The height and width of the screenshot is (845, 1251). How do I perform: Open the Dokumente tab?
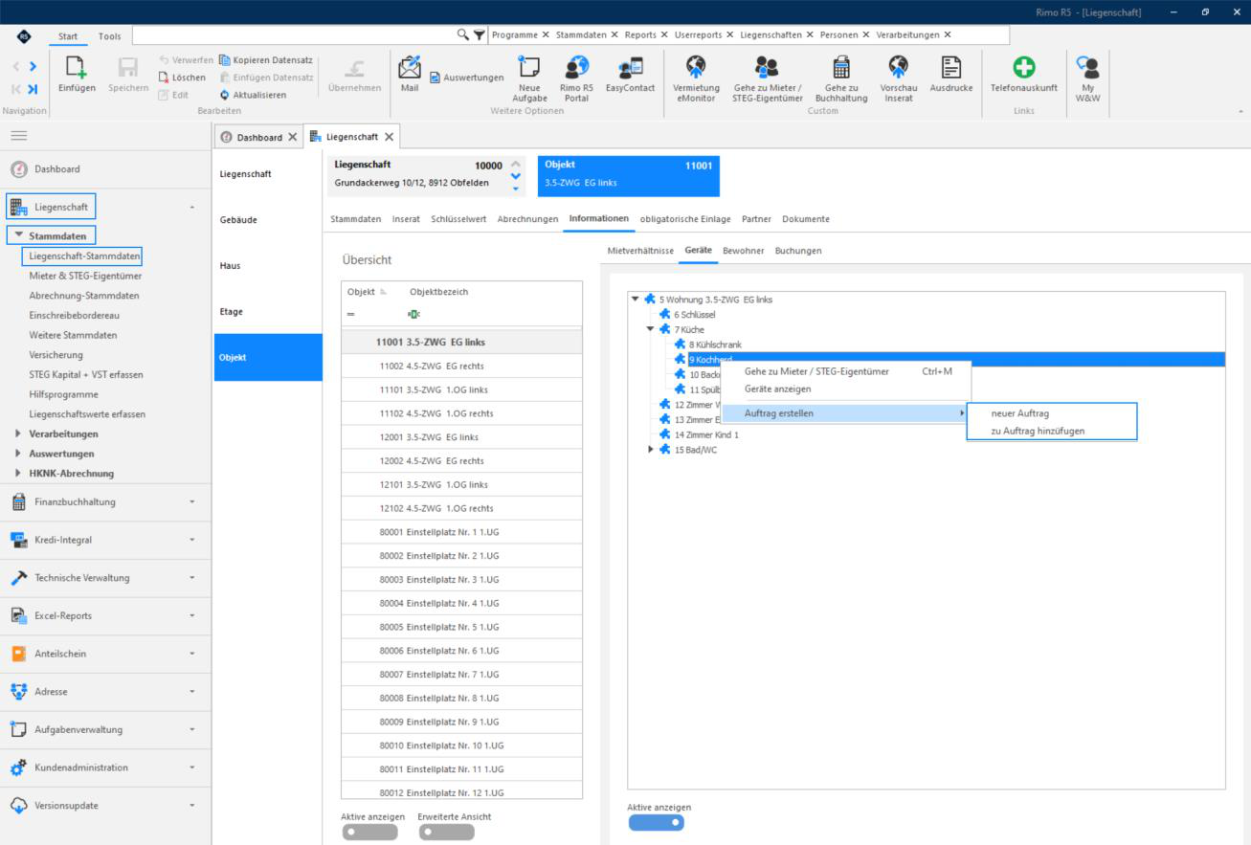pos(805,219)
